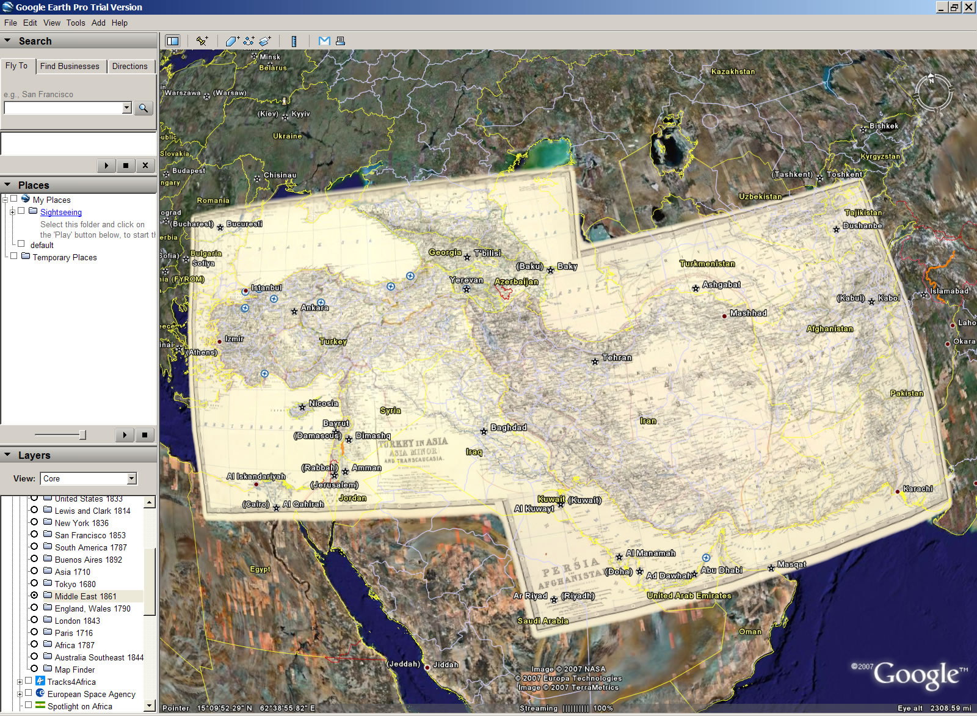Click the Sightseeing link in Places
Image resolution: width=977 pixels, height=716 pixels.
coord(60,212)
